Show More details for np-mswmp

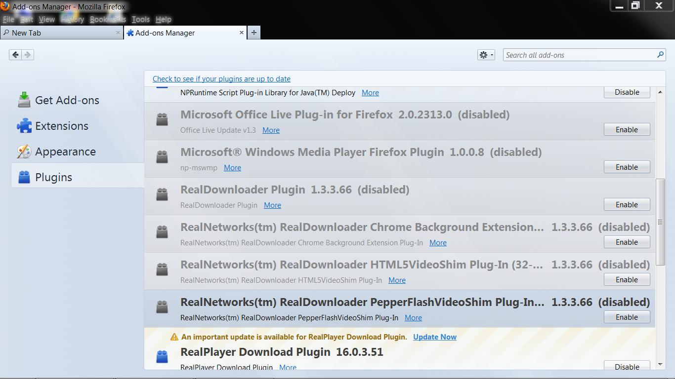tap(232, 168)
